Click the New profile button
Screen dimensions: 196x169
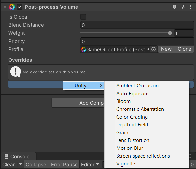(166, 49)
